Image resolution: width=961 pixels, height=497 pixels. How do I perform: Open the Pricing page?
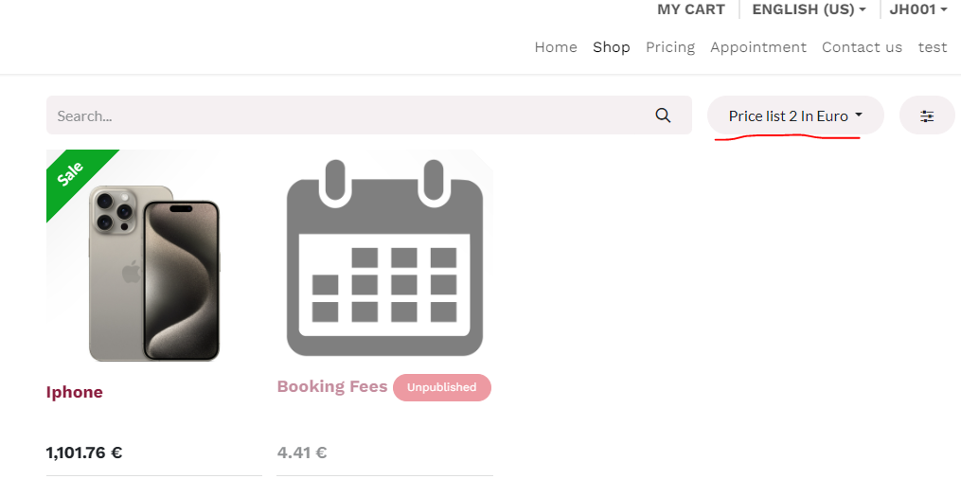(670, 47)
